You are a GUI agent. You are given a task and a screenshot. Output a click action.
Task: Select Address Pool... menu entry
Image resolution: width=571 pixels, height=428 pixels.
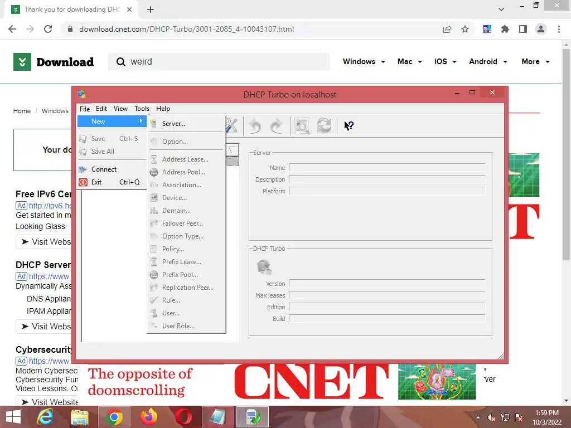tap(186, 172)
